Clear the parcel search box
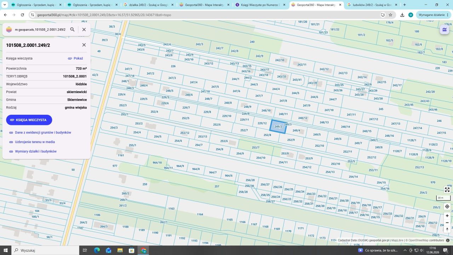 pos(84,29)
